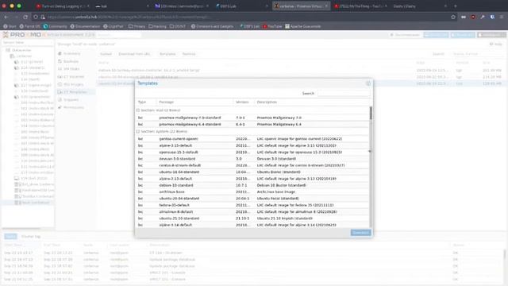
Task: Select the proxmox-mailgateway-6.4-standard row
Action: tap(252, 124)
